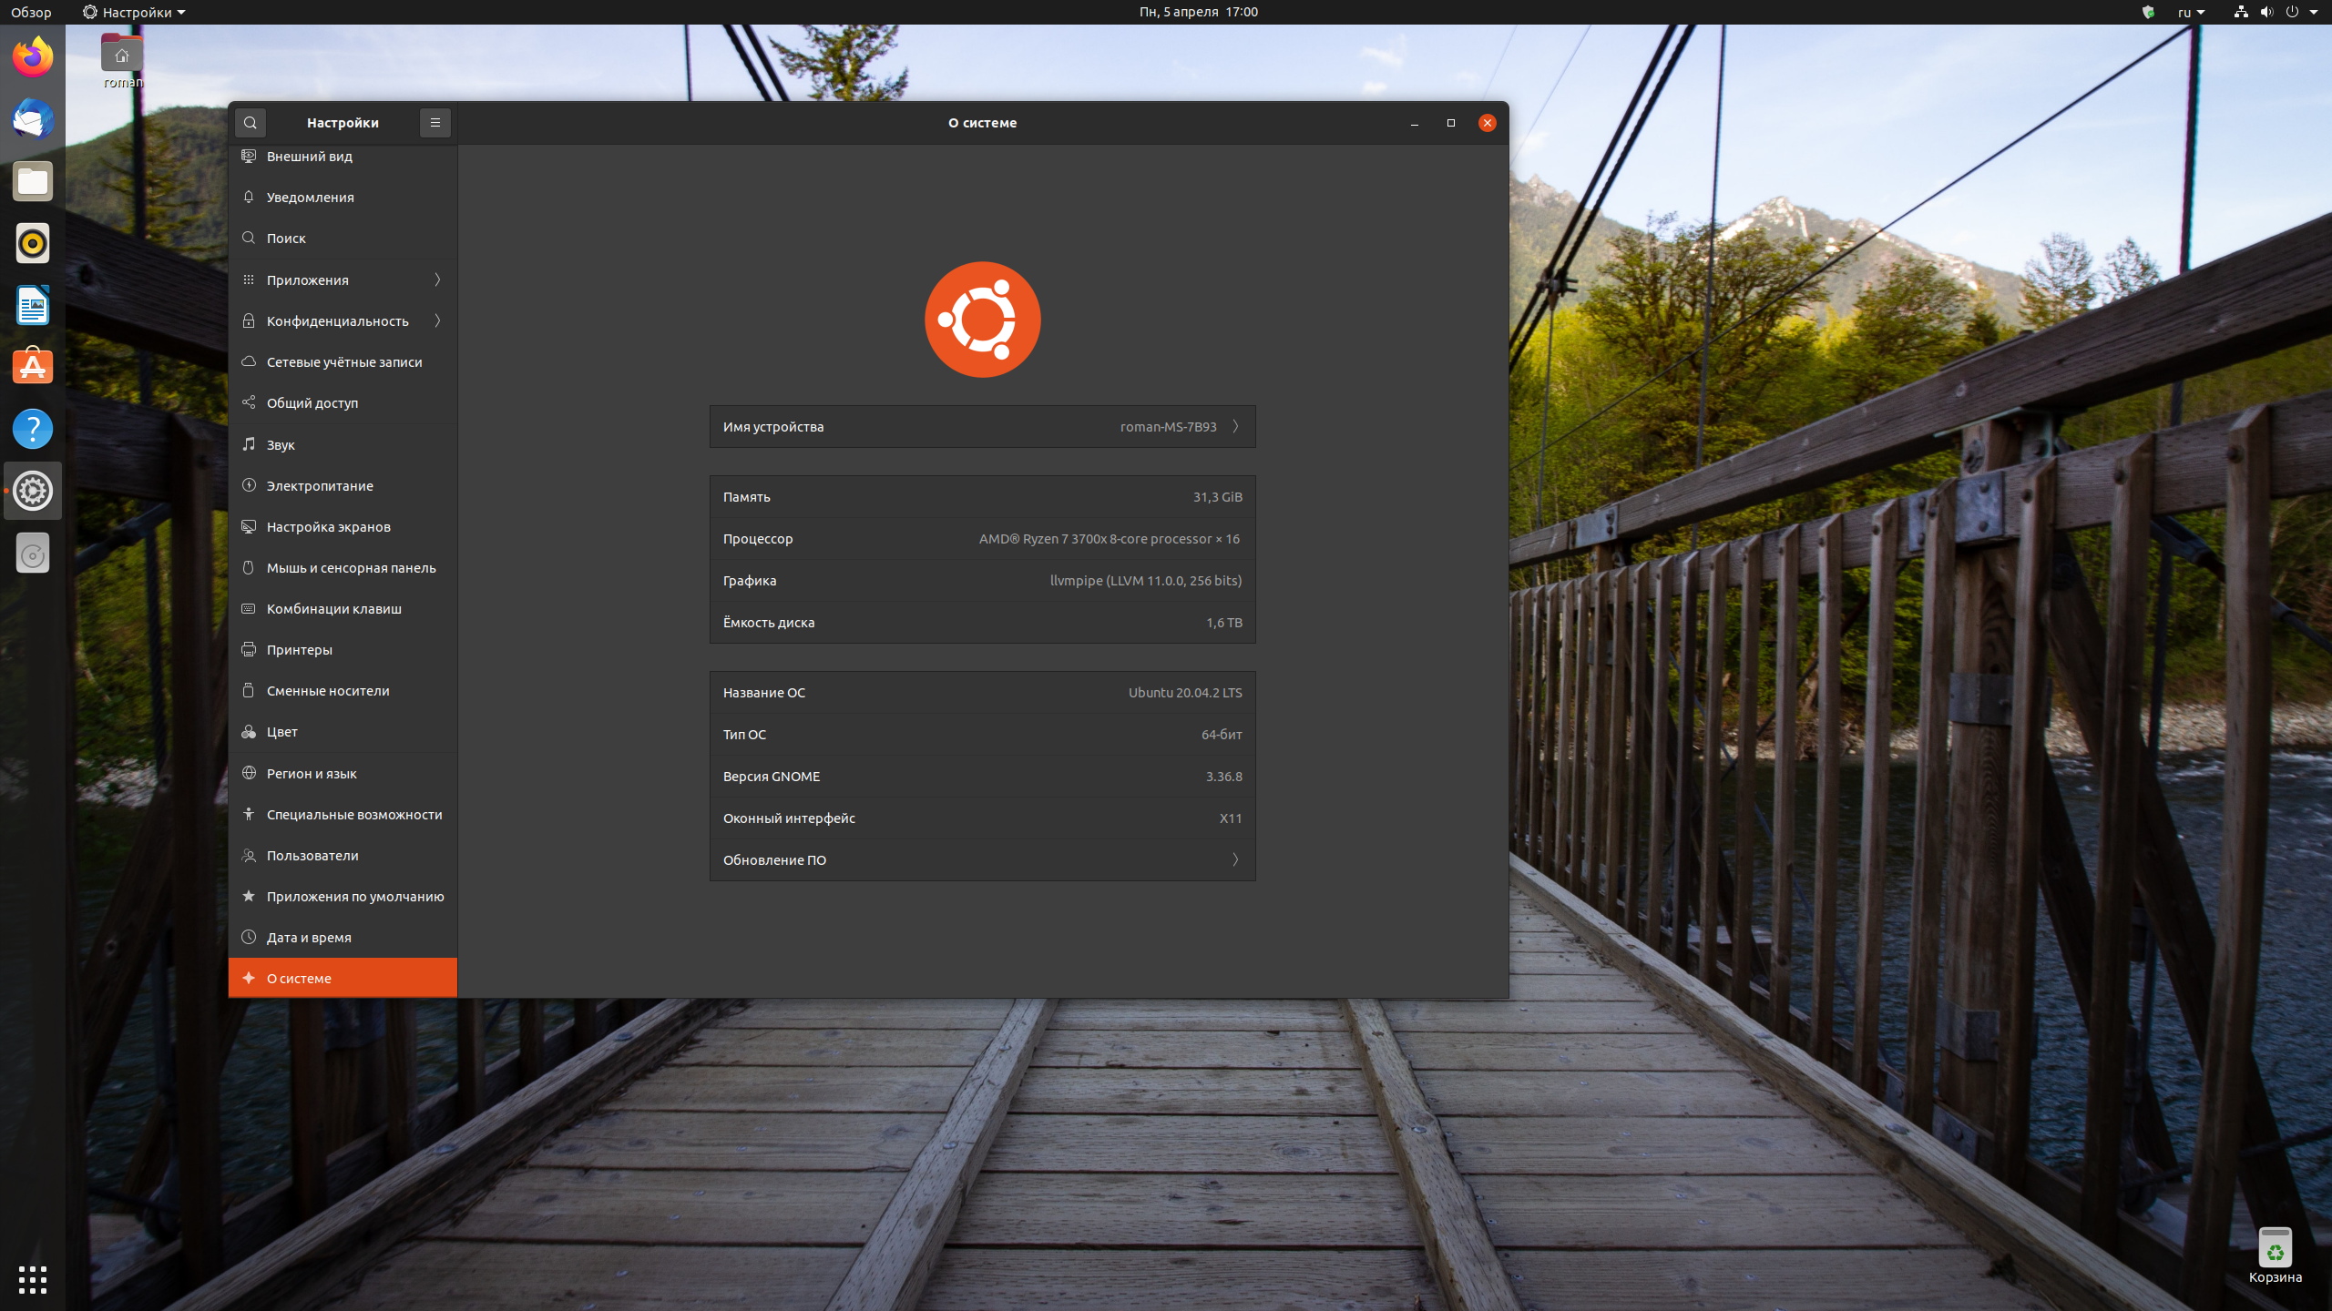
Task: Open the Settings hamburger menu
Action: pos(435,123)
